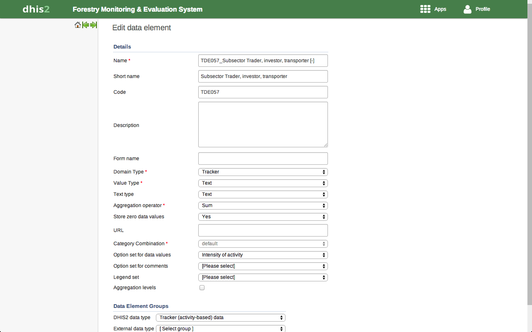The image size is (532, 332).
Task: Click the green left arrow icon
Action: coord(86,25)
